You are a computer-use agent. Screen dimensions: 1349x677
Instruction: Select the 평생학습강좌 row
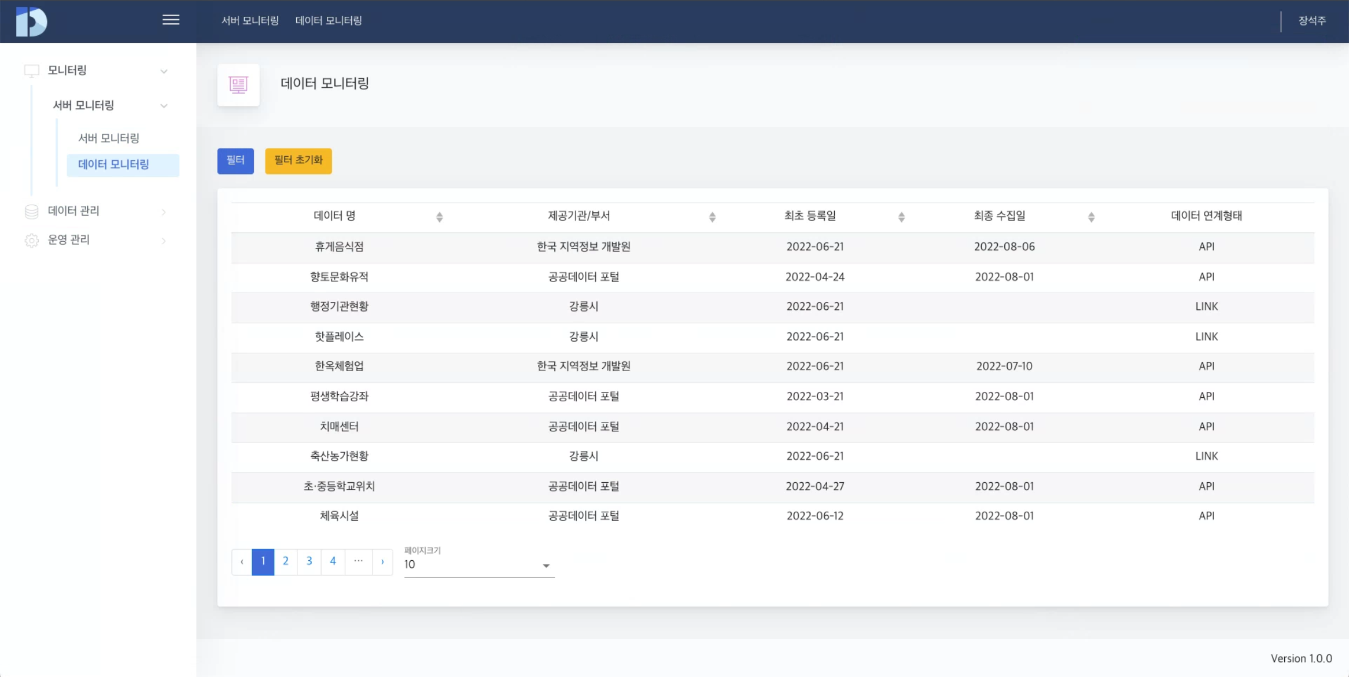coord(773,397)
